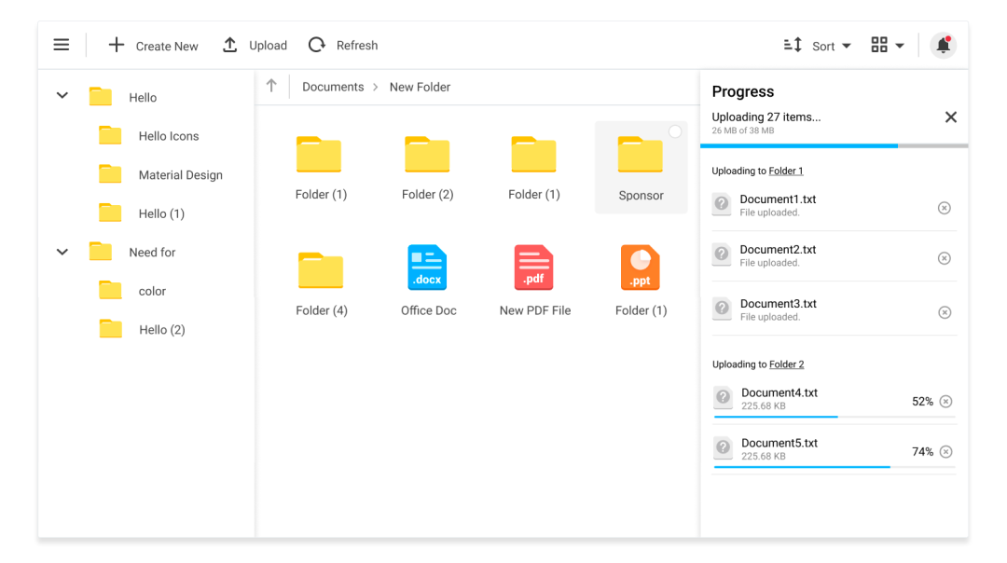Viewport: 1007px width, 563px height.
Task: Click Document5.txt progress bar
Action: coord(835,467)
